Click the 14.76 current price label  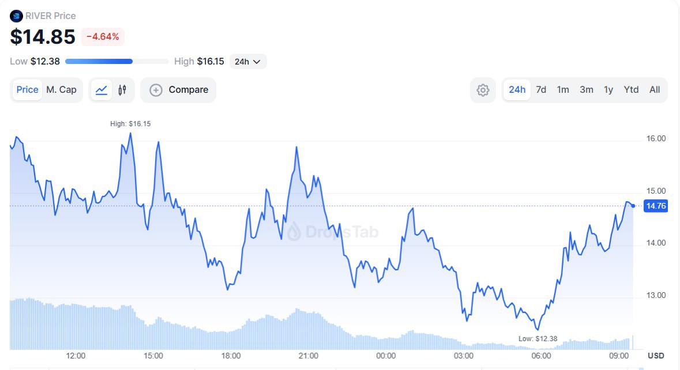[x=656, y=206]
